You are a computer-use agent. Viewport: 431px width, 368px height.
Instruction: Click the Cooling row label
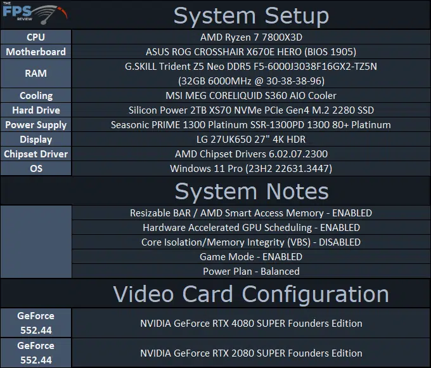point(35,96)
